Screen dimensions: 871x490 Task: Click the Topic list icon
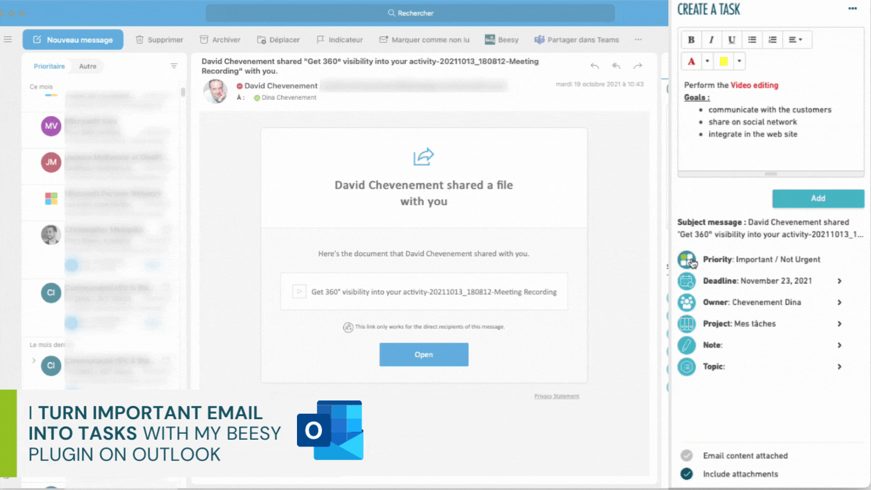pyautogui.click(x=687, y=366)
